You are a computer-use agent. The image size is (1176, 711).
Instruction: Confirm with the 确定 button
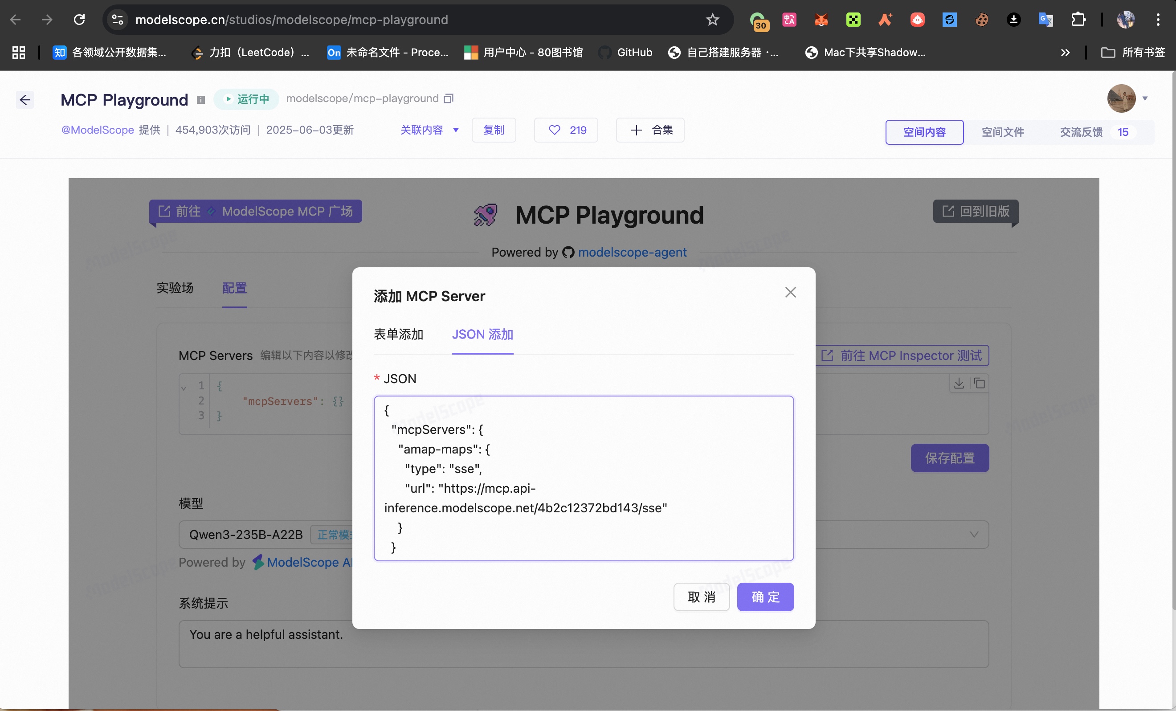[x=766, y=597]
